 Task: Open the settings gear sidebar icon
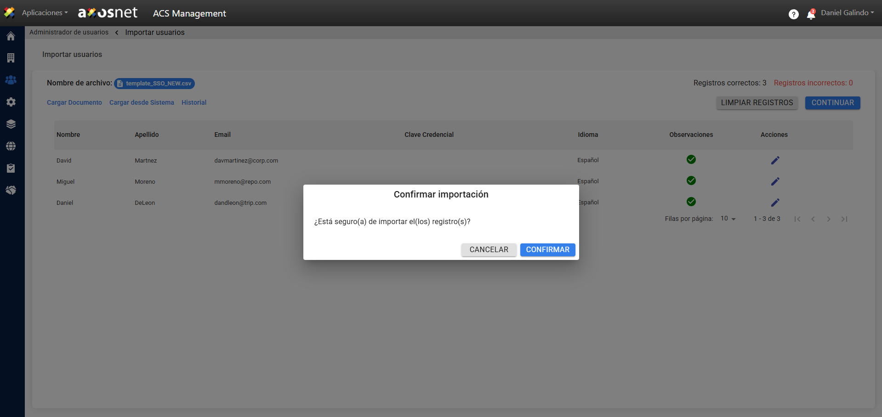tap(11, 102)
